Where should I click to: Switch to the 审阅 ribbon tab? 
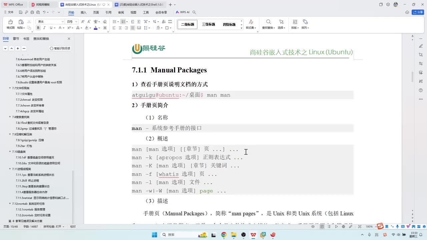[x=121, y=12]
